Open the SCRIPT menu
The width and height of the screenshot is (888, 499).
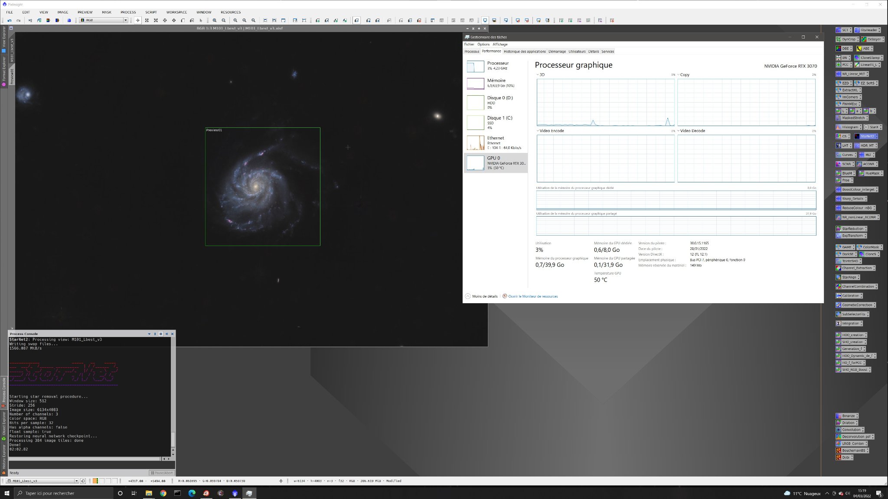pos(151,12)
